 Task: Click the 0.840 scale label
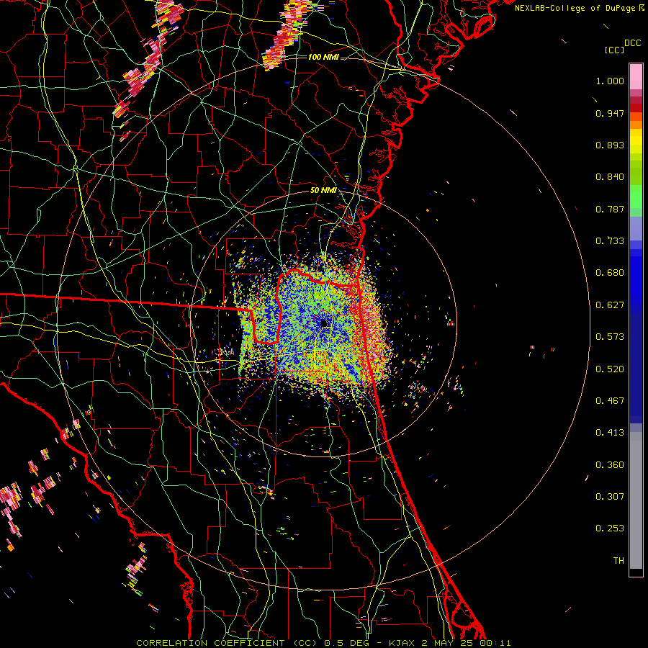pos(610,177)
